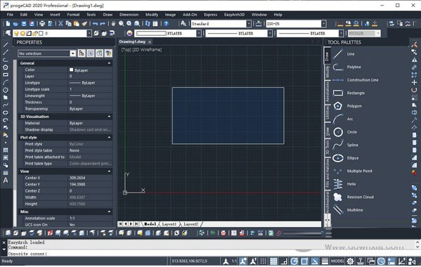Open the Modify vertical palette tab
The image size is (421, 267).
click(x=328, y=72)
